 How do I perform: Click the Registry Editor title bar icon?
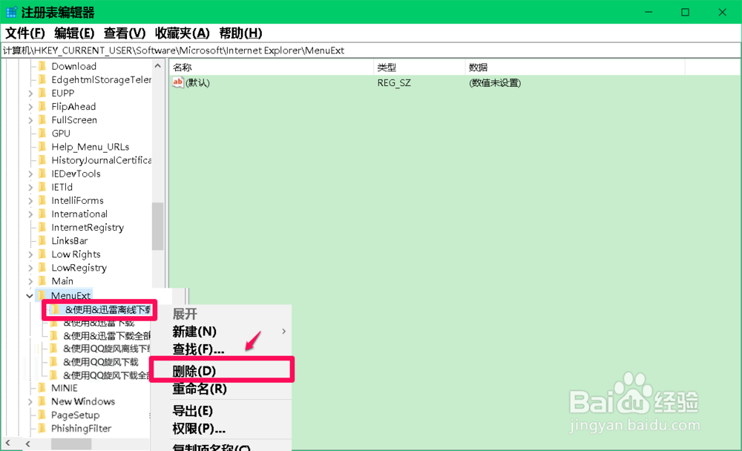11,13
